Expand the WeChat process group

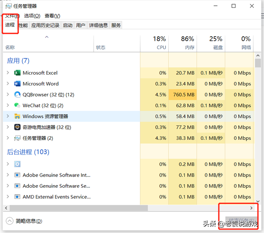(8, 106)
